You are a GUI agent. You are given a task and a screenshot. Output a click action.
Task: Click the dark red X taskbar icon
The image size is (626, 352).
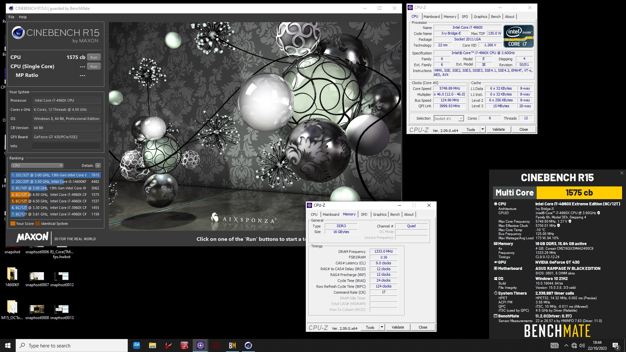(216, 345)
